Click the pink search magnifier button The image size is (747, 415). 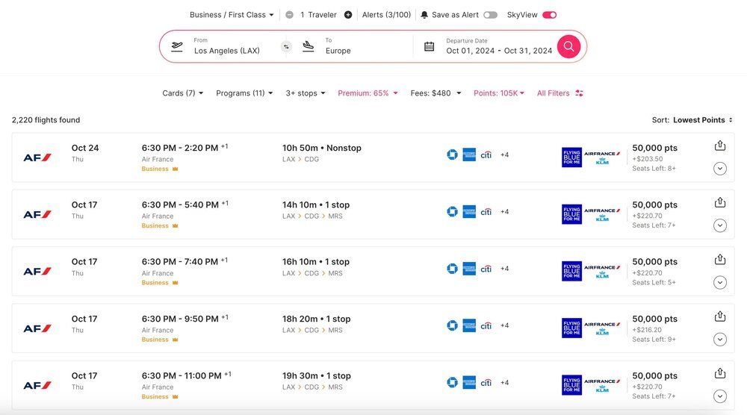click(x=568, y=46)
